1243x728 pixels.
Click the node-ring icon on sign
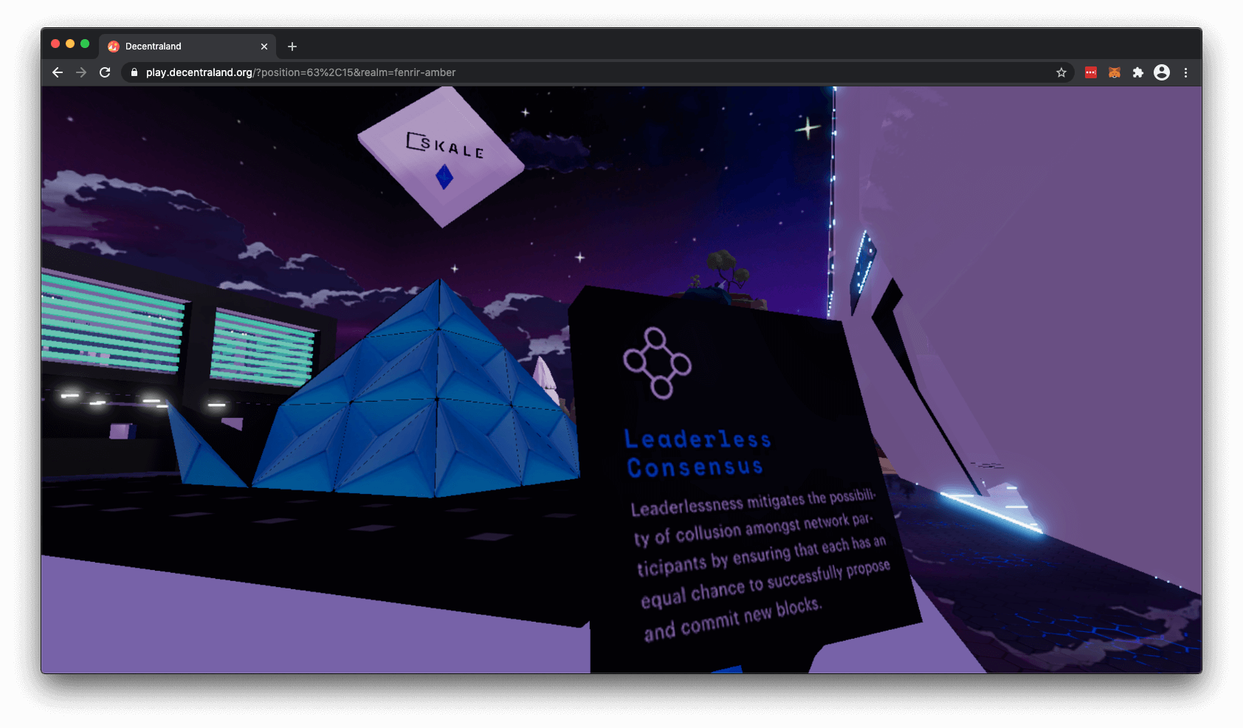657,363
